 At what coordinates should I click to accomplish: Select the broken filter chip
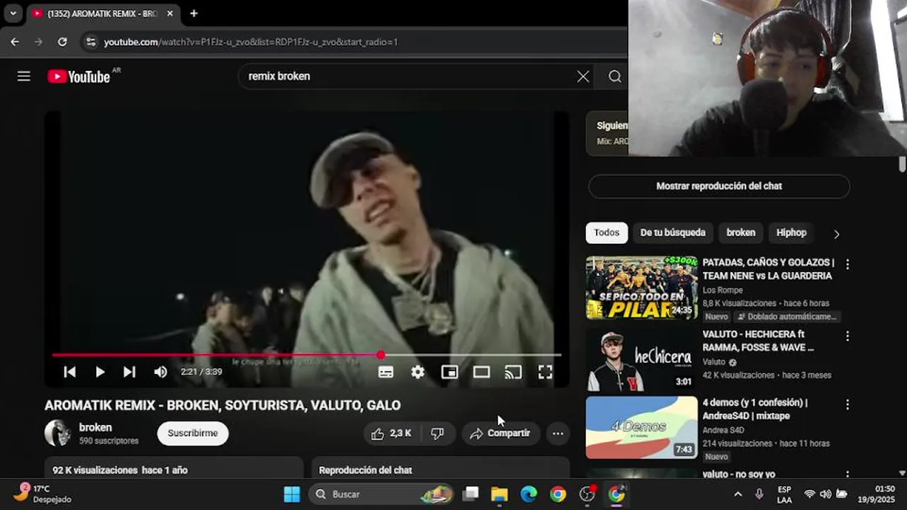click(740, 232)
